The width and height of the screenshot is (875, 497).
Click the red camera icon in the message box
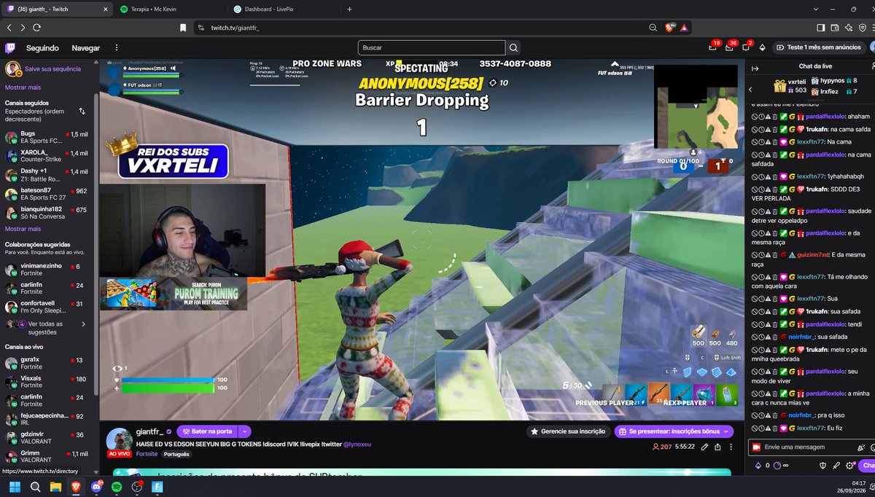[756, 447]
